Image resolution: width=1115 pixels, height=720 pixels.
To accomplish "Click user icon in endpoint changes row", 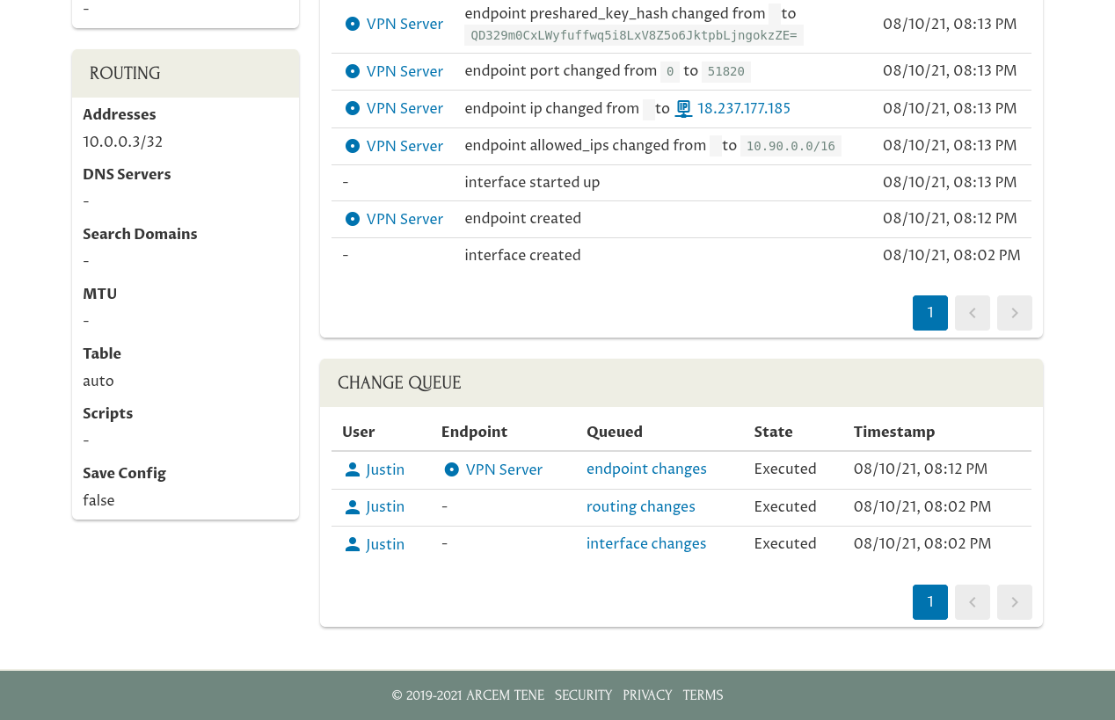I will click(x=353, y=469).
